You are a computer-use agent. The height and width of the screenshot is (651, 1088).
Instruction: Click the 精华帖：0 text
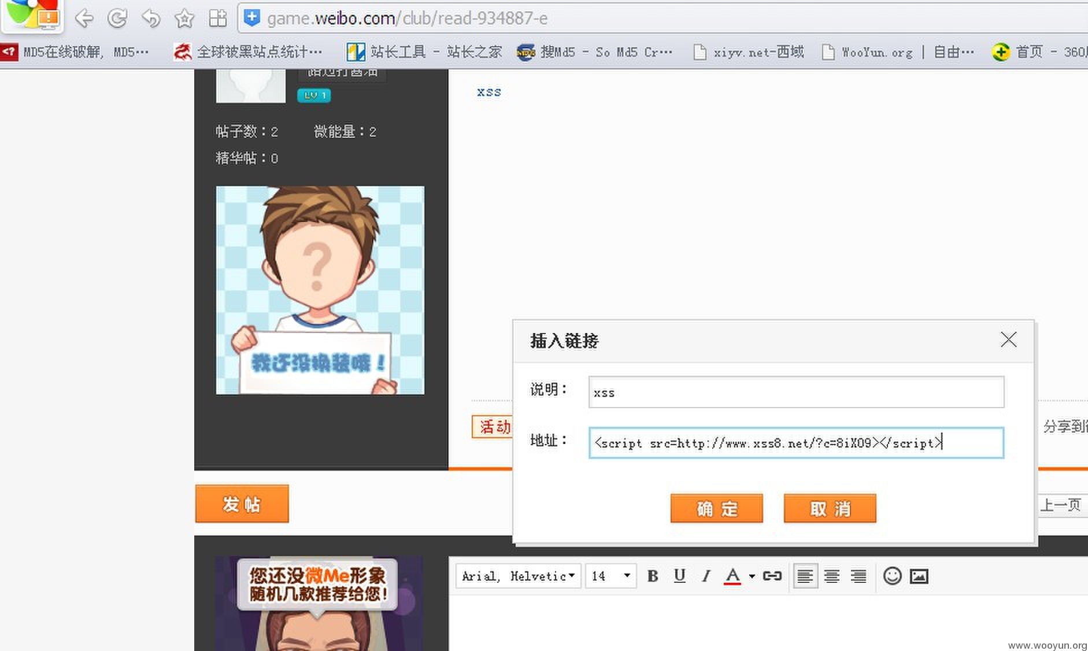247,158
